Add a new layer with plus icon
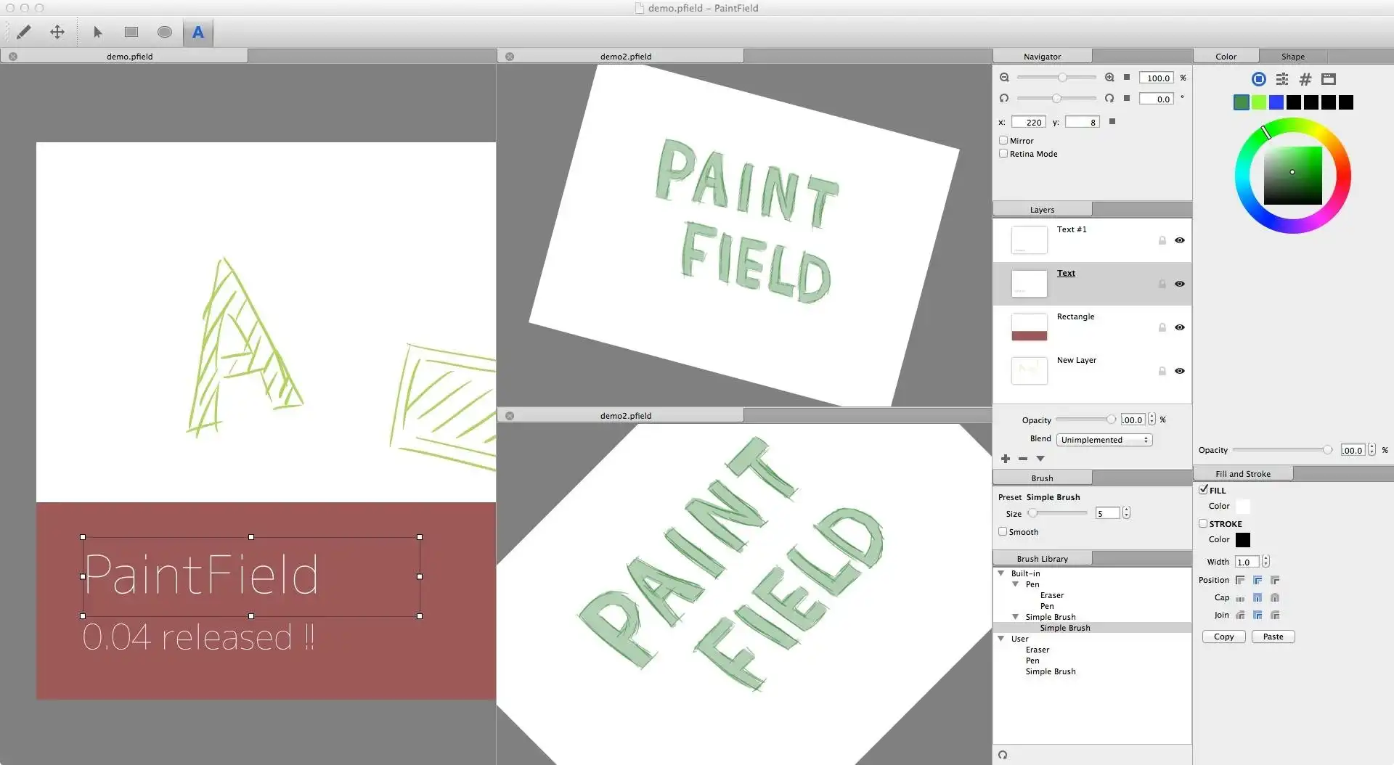The image size is (1394, 765). pos(1006,459)
